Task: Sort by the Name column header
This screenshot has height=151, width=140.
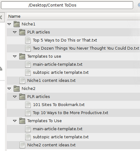Action: [x=73, y=16]
